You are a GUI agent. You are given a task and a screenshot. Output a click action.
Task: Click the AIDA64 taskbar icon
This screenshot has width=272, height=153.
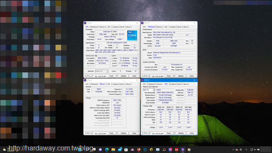click(176, 150)
